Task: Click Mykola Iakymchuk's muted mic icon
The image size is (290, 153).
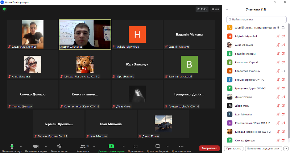Action: point(278,37)
